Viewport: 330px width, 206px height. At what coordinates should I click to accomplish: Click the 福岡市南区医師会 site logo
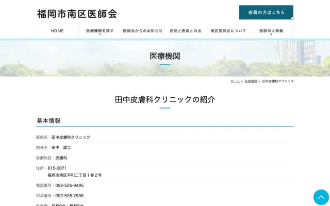[x=77, y=13]
